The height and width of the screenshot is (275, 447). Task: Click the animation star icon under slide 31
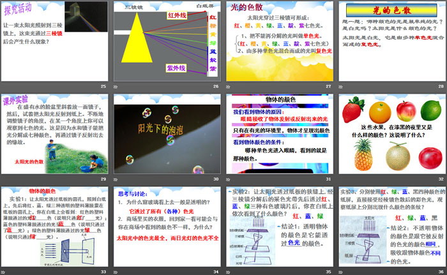pos(228,179)
